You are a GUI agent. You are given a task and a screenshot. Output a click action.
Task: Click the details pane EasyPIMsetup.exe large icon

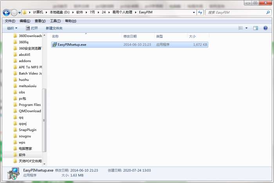pos(13,173)
